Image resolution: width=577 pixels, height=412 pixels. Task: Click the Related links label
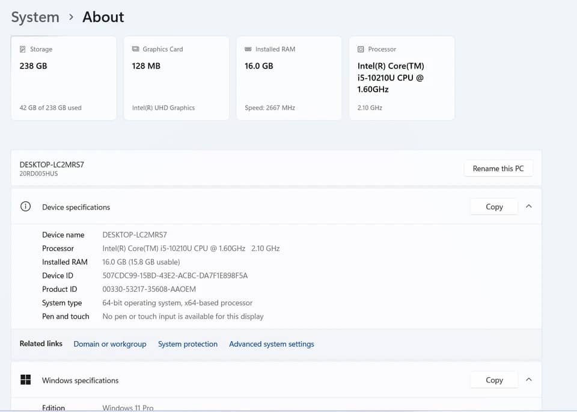tap(41, 344)
